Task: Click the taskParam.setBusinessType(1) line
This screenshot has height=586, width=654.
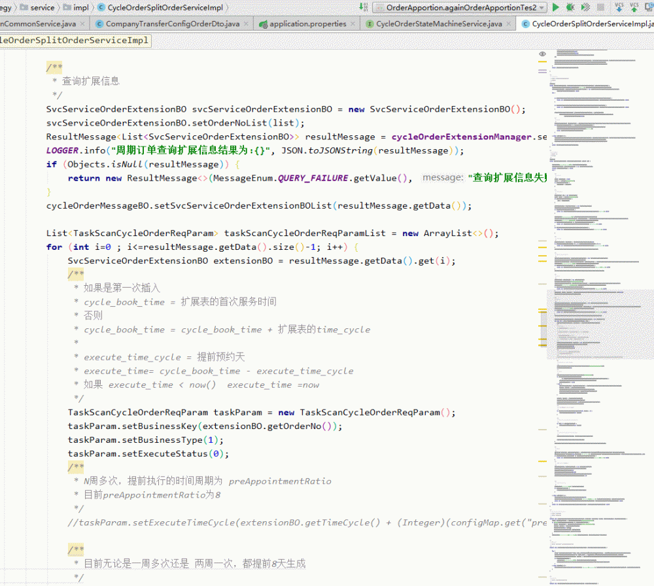Action: (146, 439)
